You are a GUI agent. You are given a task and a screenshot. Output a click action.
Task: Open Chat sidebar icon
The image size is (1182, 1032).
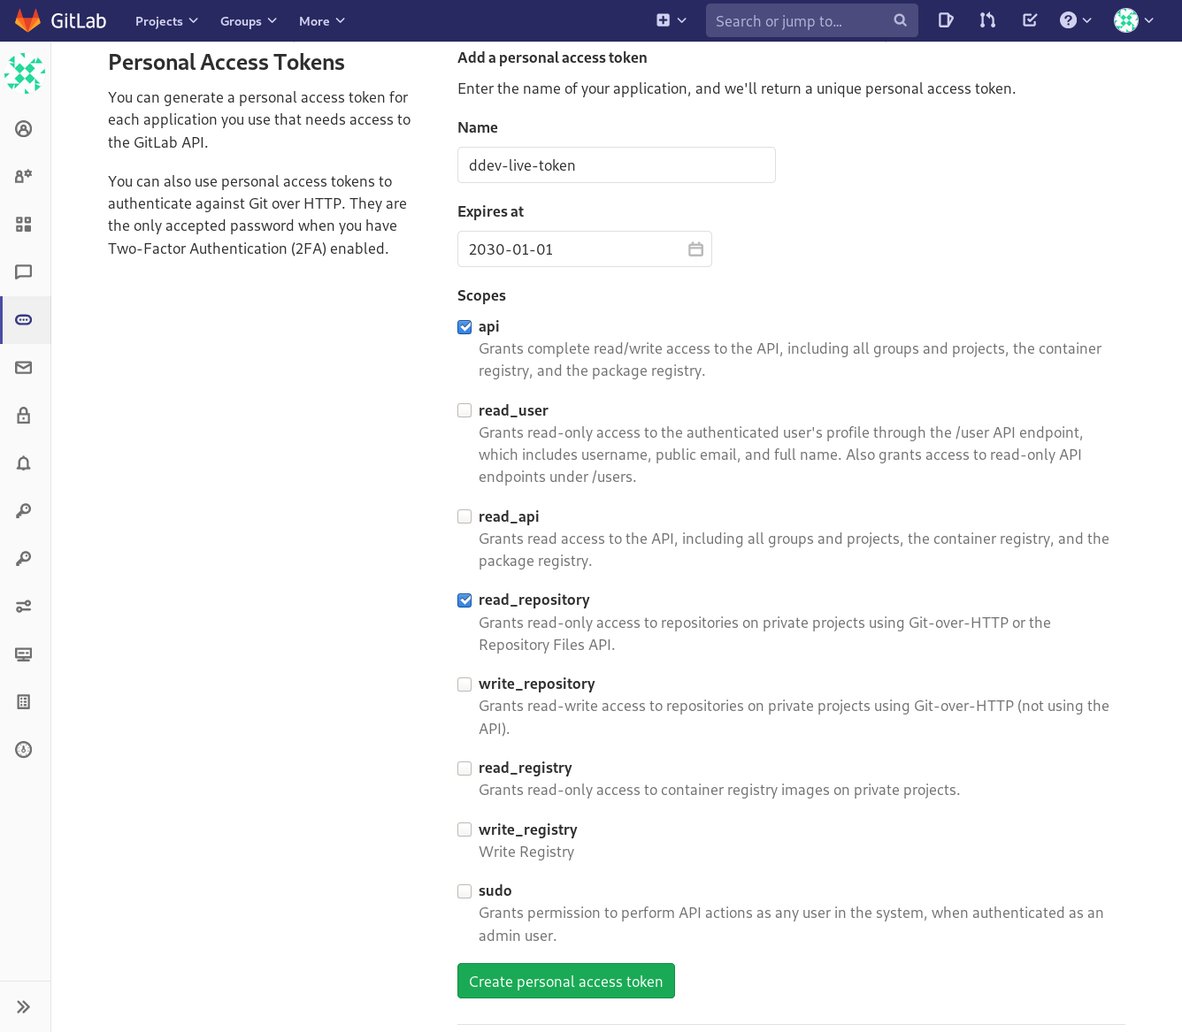(24, 272)
